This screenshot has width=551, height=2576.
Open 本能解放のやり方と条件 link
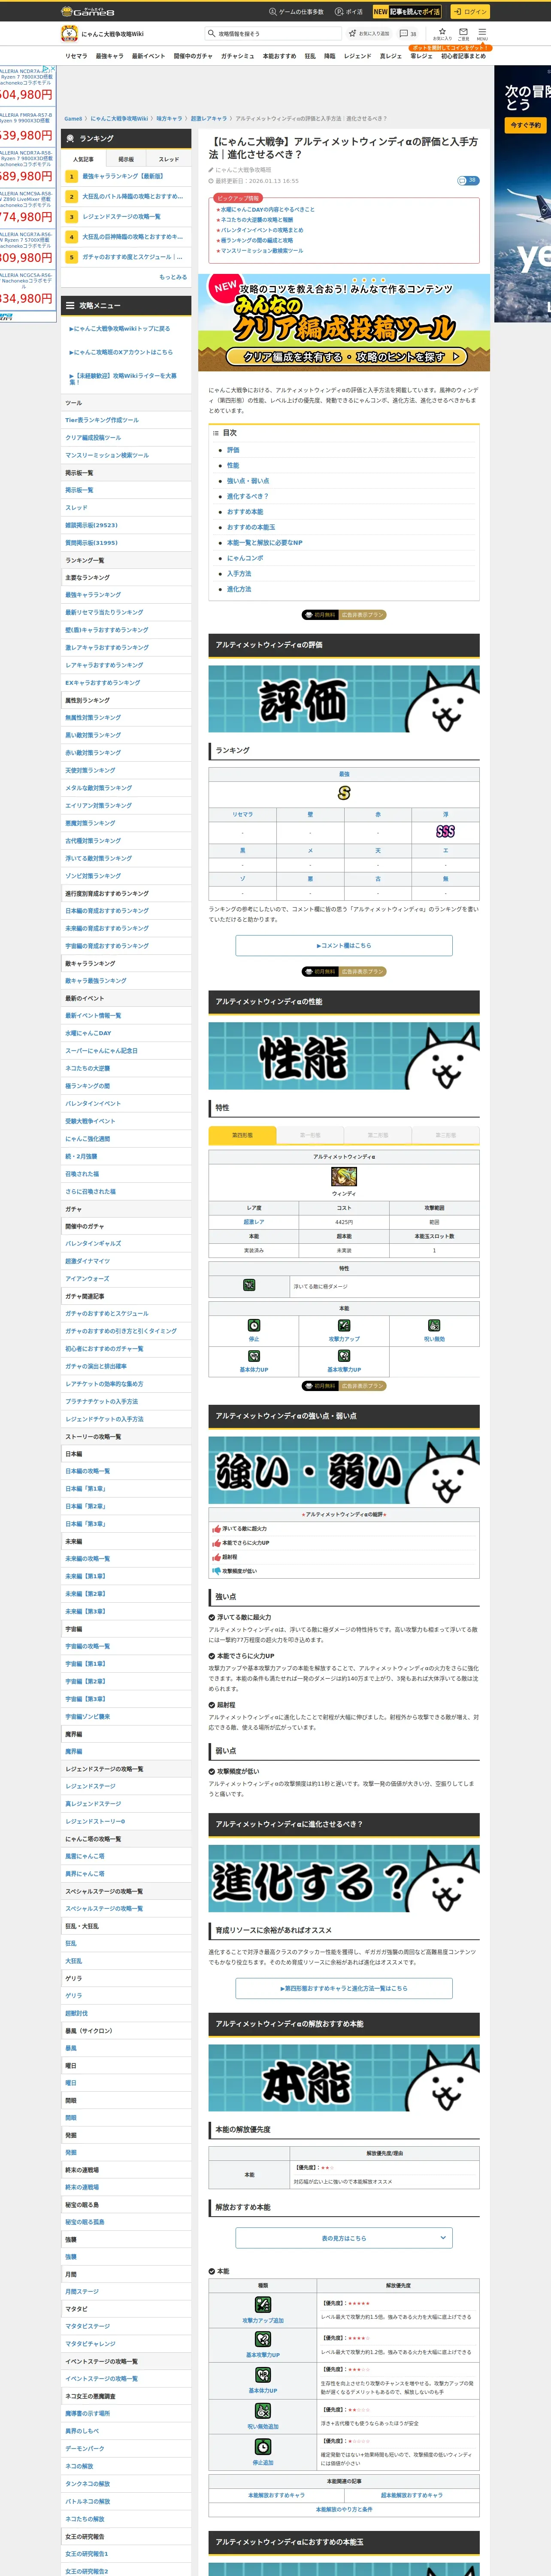click(x=344, y=2509)
